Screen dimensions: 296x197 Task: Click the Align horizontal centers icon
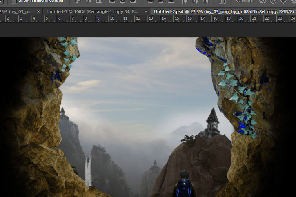[122, 2]
